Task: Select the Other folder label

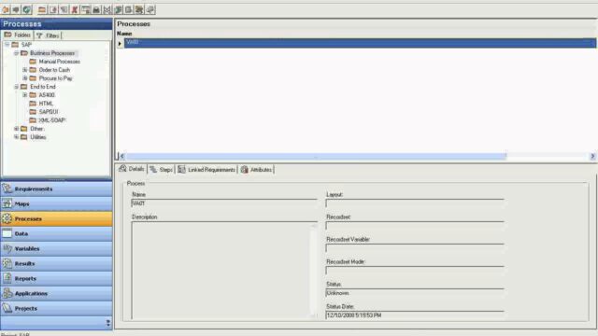Action: (37, 129)
